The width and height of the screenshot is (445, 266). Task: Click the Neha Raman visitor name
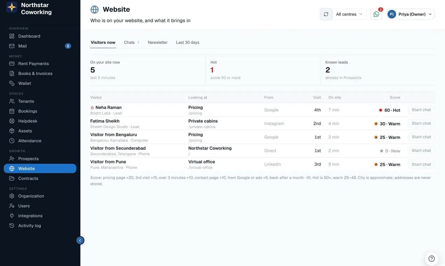pos(109,107)
